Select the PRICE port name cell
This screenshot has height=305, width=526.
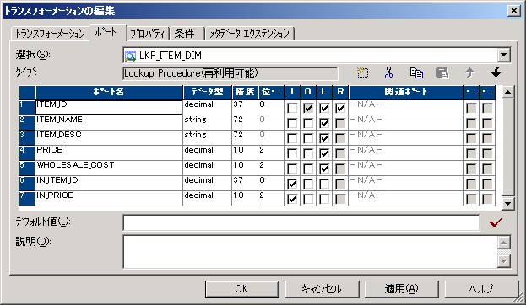109,152
